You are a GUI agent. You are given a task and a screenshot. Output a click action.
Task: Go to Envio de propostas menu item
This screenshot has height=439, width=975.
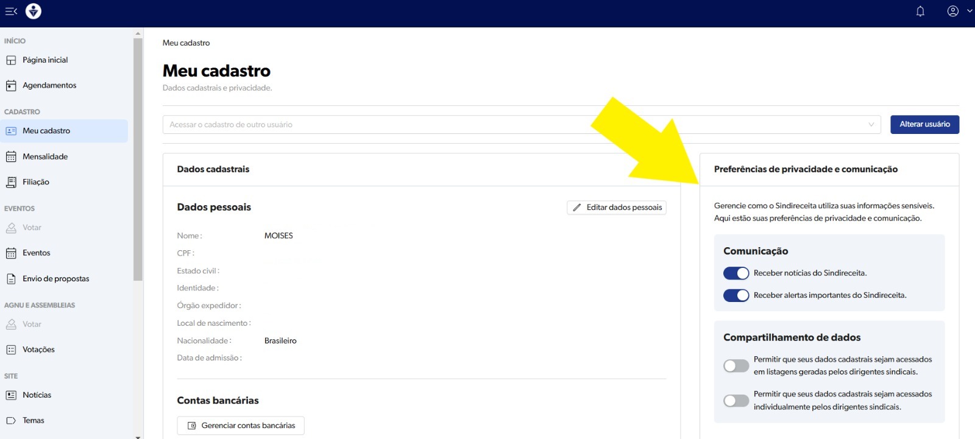click(x=55, y=279)
